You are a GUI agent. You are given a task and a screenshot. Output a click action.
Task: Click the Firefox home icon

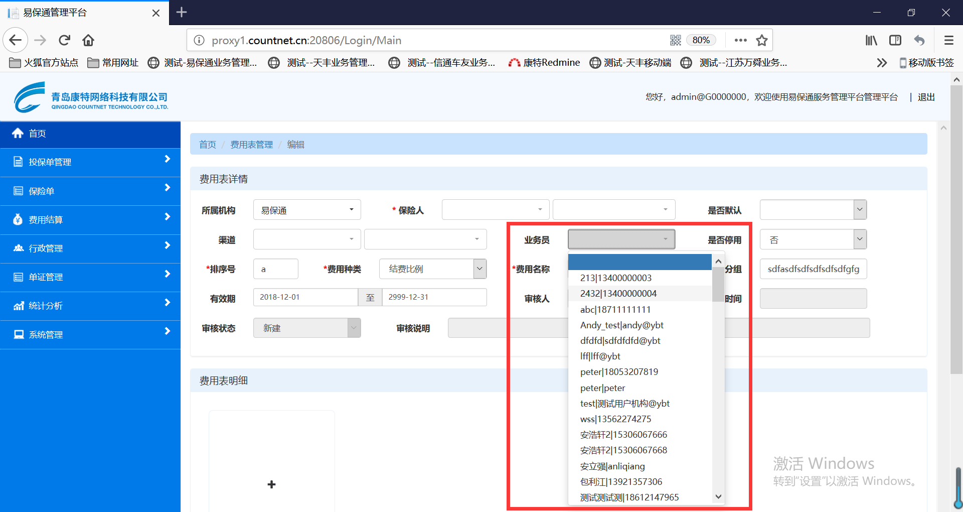88,40
